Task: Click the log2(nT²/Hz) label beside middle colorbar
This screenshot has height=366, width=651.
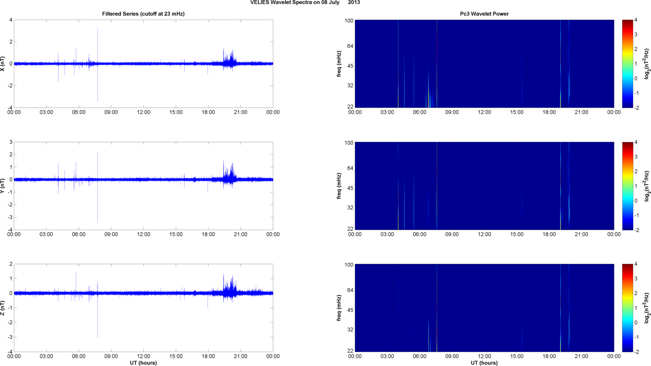Action: (647, 186)
